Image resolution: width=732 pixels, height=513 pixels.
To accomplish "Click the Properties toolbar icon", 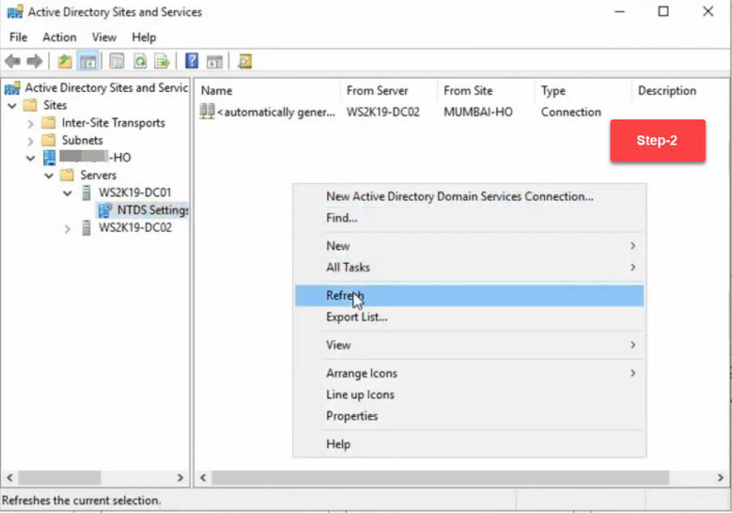I will pyautogui.click(x=117, y=61).
